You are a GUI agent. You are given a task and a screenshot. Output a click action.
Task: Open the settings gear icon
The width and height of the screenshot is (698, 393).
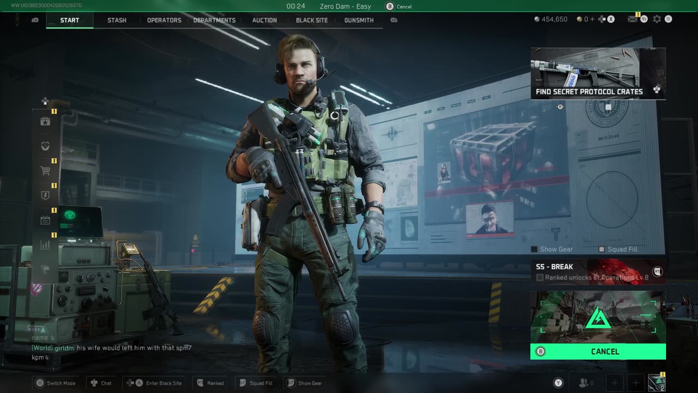[657, 19]
